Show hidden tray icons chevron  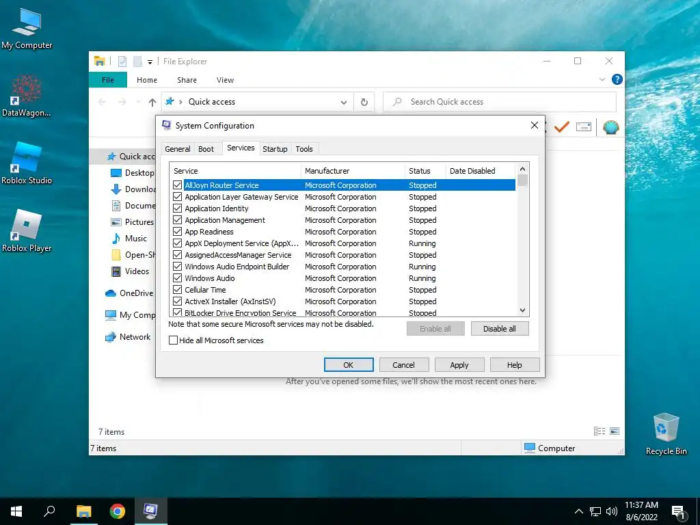578,511
